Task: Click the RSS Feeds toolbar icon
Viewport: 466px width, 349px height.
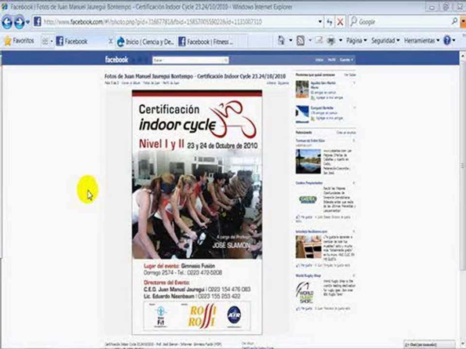Action: coord(300,41)
